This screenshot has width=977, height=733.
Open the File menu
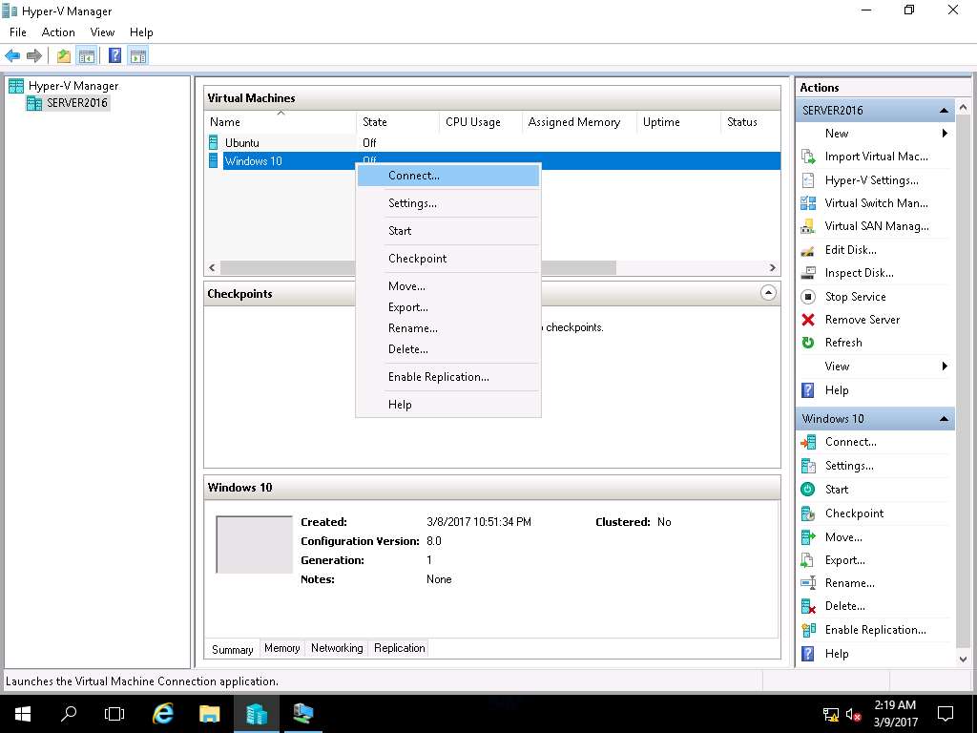tap(18, 32)
